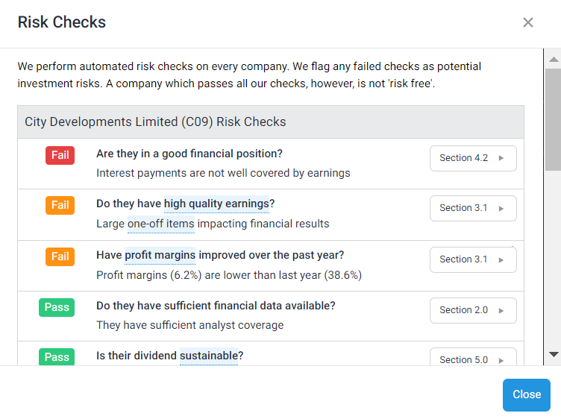Screen dimensions: 561x419
Task: Click the green Pass badge for financial data
Action: tap(57, 307)
